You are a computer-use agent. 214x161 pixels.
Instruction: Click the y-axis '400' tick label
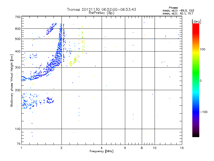coord(18,52)
